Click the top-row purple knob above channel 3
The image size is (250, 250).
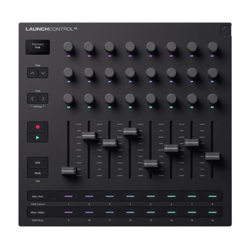109,47
